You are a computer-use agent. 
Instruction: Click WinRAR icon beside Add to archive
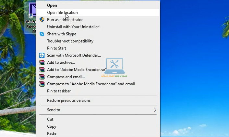pos(42,62)
